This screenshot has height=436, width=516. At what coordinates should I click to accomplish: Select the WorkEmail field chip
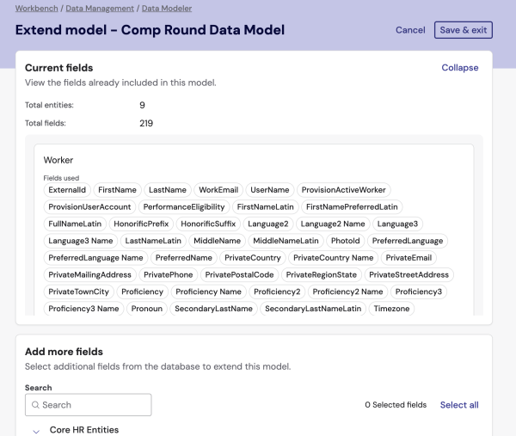click(x=218, y=190)
